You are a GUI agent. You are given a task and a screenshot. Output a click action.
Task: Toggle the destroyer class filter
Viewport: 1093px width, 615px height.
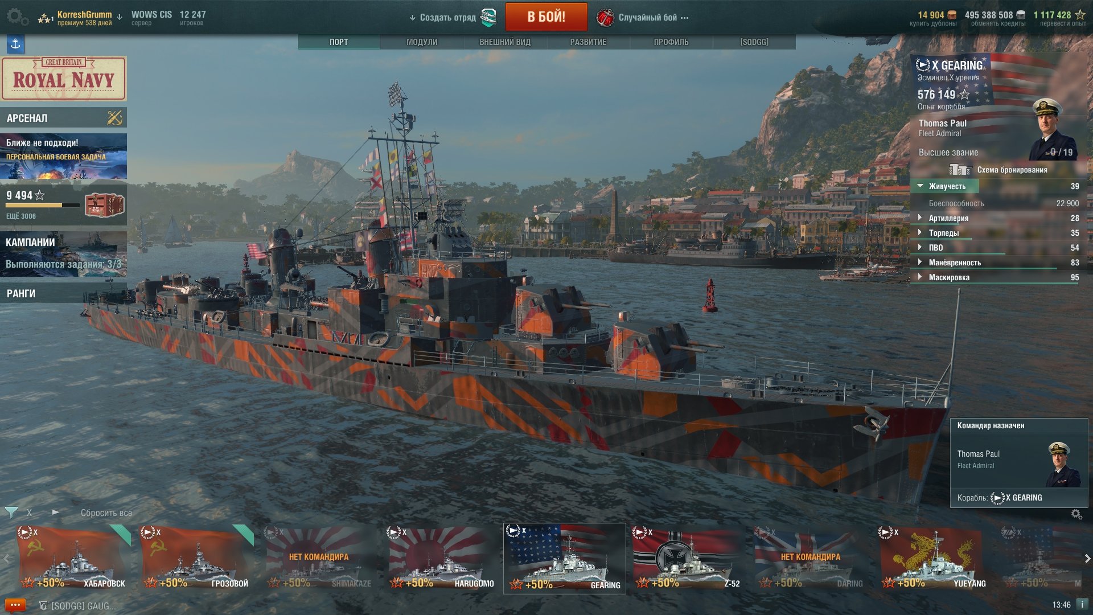tap(55, 512)
